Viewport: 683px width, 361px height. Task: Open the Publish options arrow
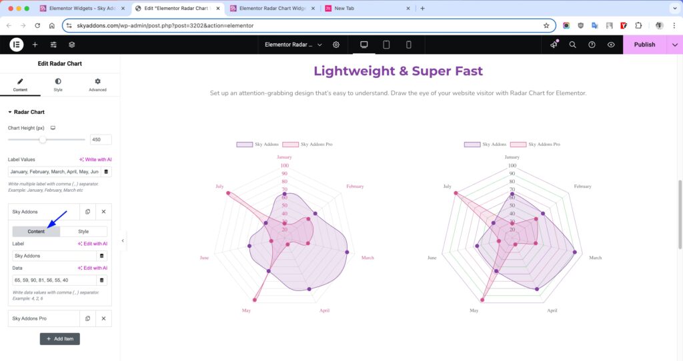tap(675, 45)
